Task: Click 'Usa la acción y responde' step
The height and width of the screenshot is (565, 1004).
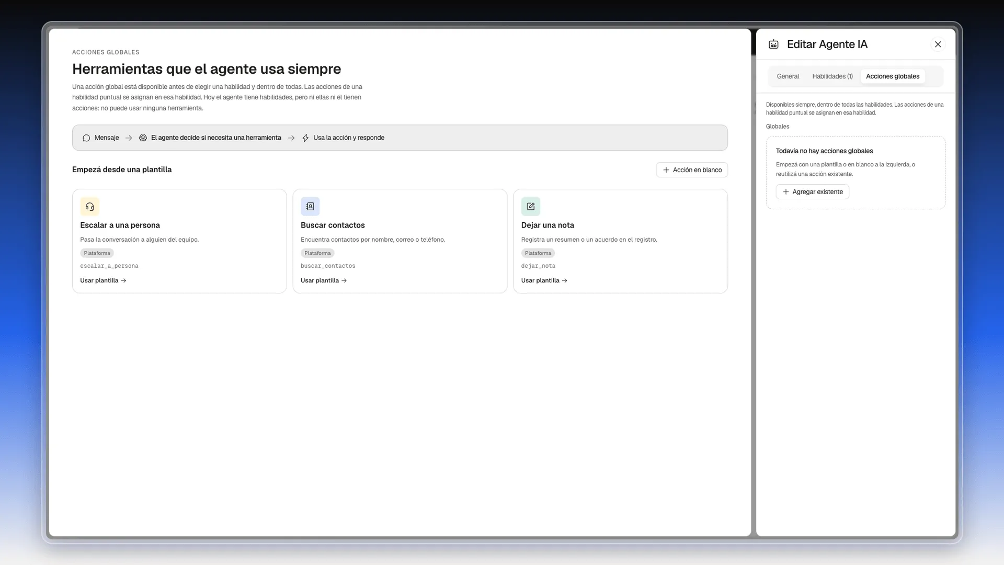Action: (349, 138)
